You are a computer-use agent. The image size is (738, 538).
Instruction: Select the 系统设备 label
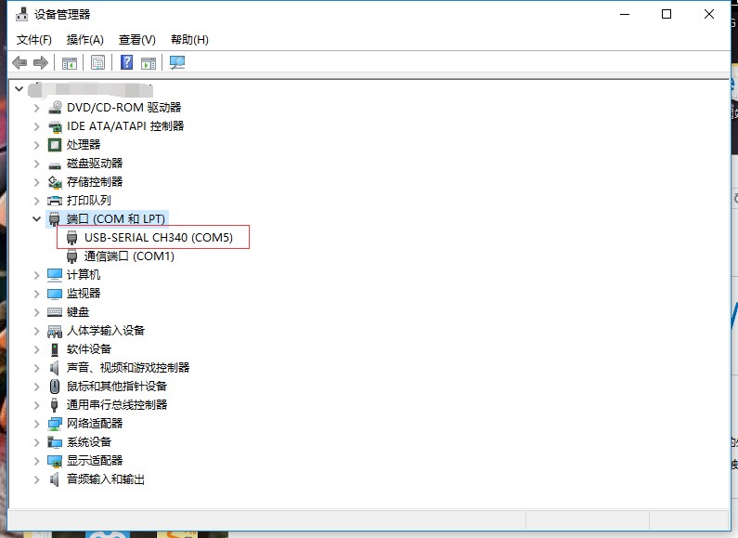point(89,442)
